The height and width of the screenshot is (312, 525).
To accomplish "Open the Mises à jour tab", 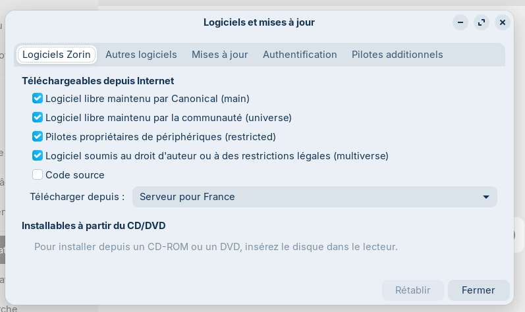I will pyautogui.click(x=220, y=55).
